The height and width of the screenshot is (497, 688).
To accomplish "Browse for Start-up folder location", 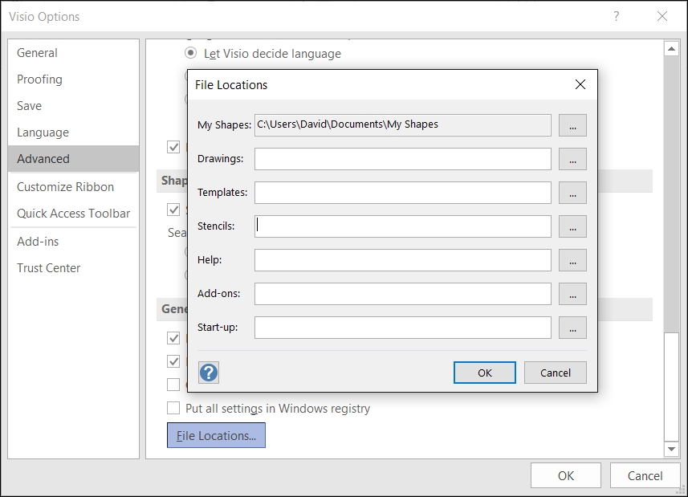I will tap(572, 328).
